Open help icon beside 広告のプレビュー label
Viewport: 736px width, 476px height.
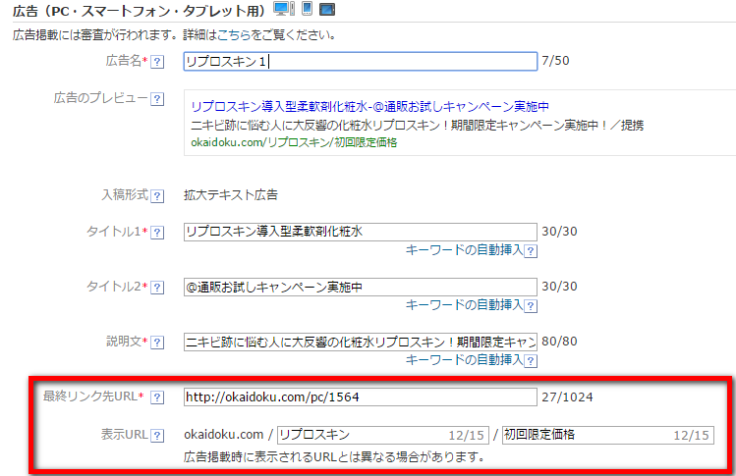[x=157, y=100]
